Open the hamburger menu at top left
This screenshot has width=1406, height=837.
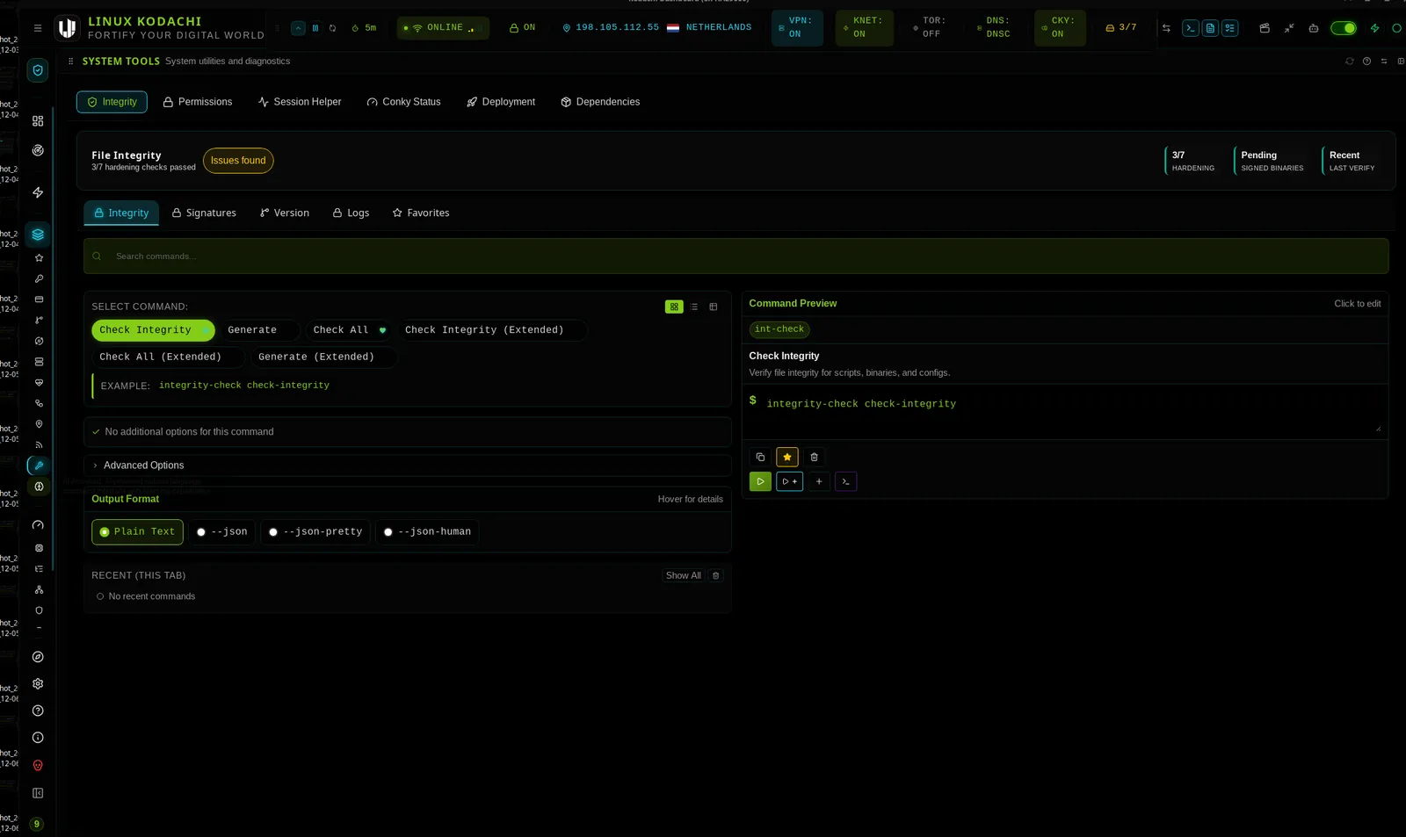tap(38, 28)
